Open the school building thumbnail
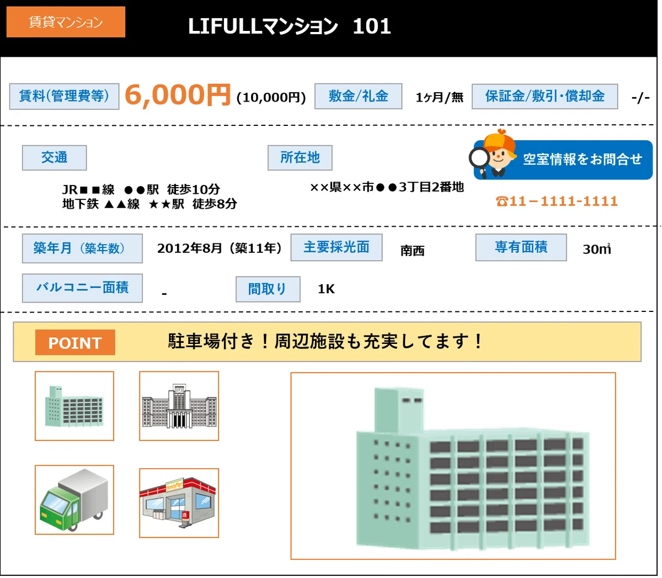Screen dimensions: 662x578 click(x=179, y=406)
